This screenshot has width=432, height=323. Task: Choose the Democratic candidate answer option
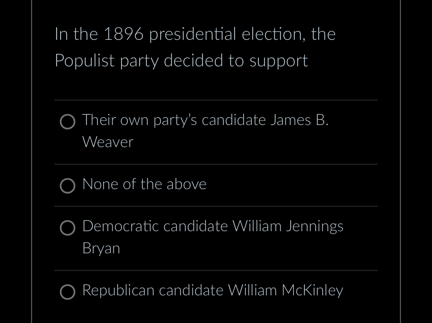[x=213, y=226]
